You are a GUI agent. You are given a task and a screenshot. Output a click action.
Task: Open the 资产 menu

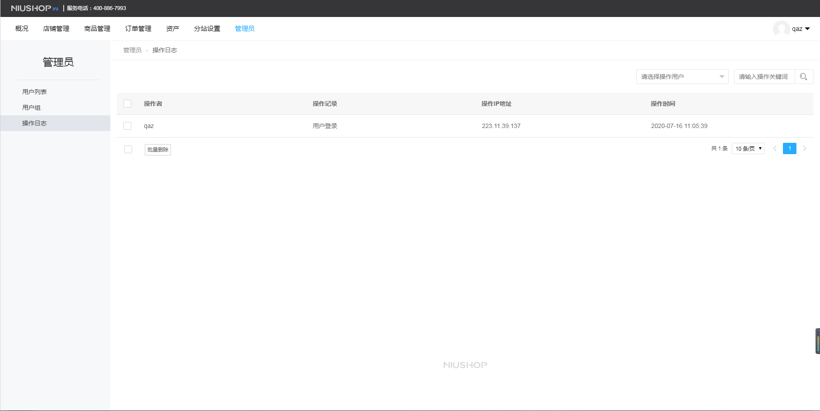tap(173, 29)
